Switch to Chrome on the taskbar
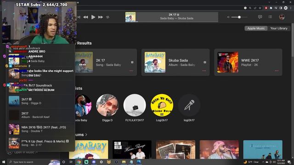Viewport: 294px width, 165px height. (x=79, y=162)
